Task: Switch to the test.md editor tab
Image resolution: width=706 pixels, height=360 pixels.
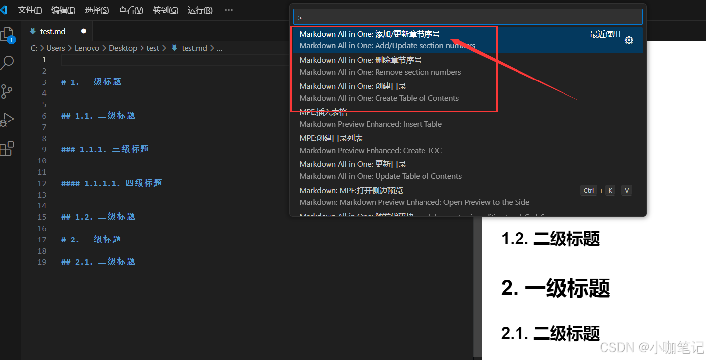Action: click(57, 31)
